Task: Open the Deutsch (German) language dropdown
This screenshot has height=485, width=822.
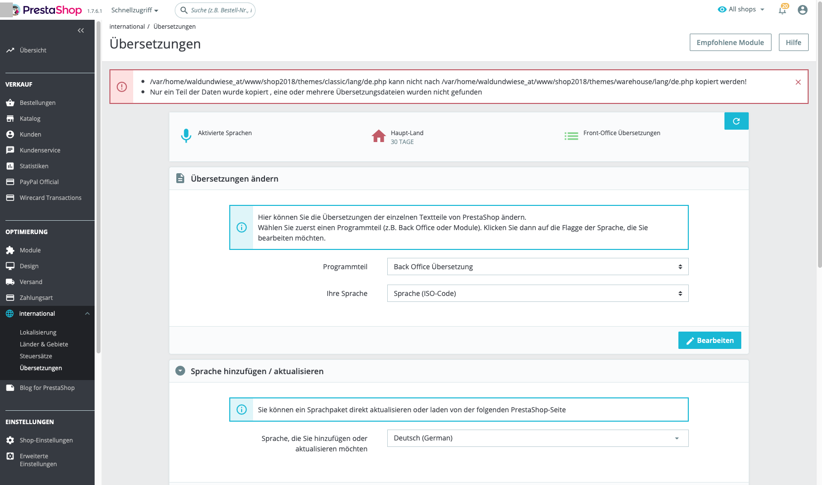Action: point(538,438)
